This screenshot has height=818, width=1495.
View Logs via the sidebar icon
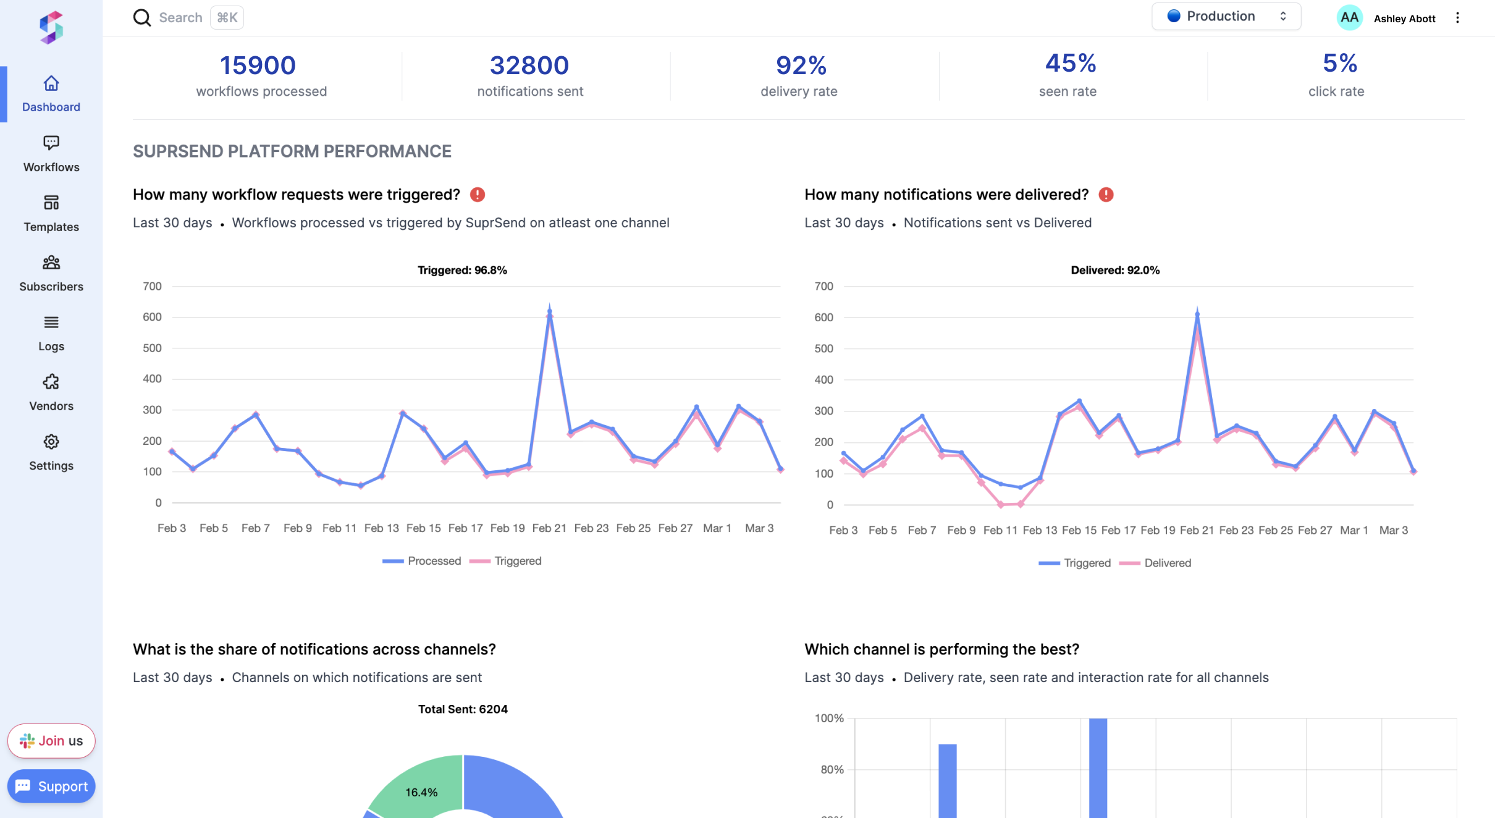pos(51,332)
